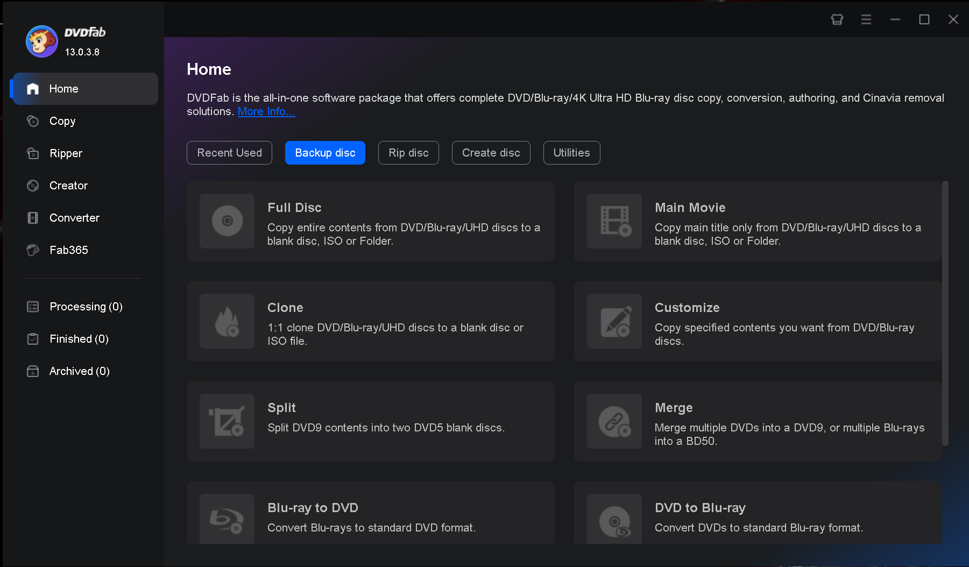The height and width of the screenshot is (567, 969).
Task: Click the Finished clipboard icon
Action: click(x=33, y=339)
